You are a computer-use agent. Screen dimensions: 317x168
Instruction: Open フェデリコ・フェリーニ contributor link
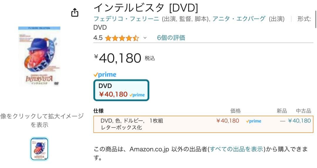click(127, 19)
